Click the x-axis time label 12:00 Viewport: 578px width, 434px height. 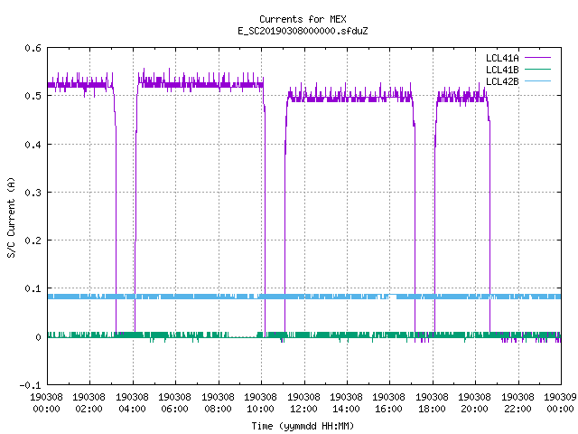point(303,409)
